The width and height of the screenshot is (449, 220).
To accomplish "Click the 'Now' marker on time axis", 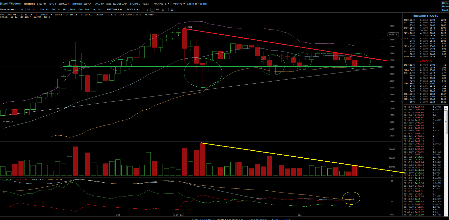I will pos(392,215).
